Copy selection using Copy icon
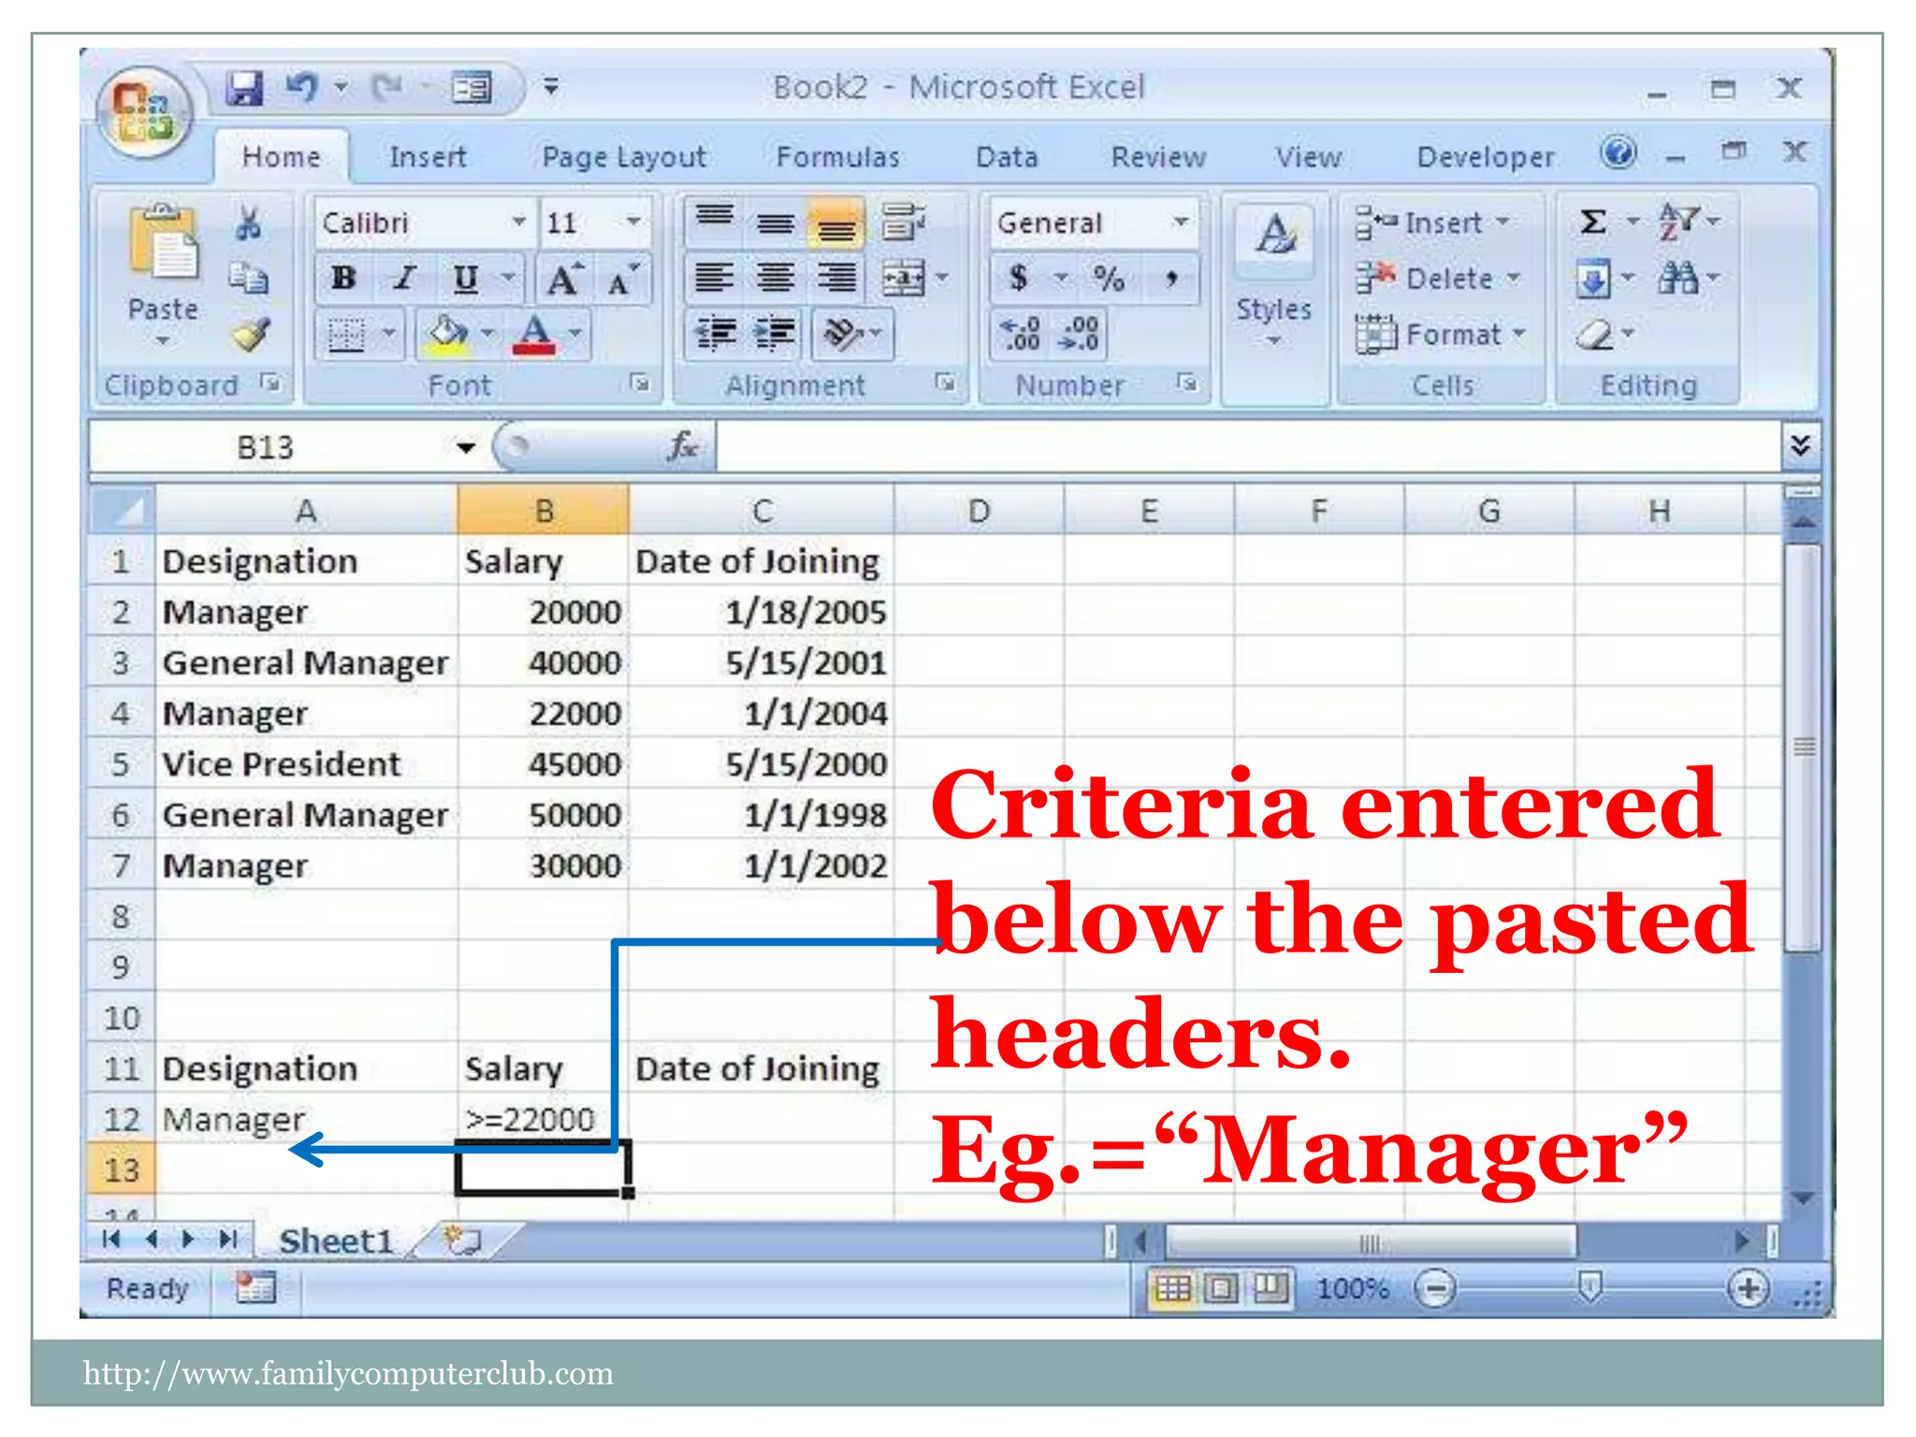 pyautogui.click(x=249, y=278)
